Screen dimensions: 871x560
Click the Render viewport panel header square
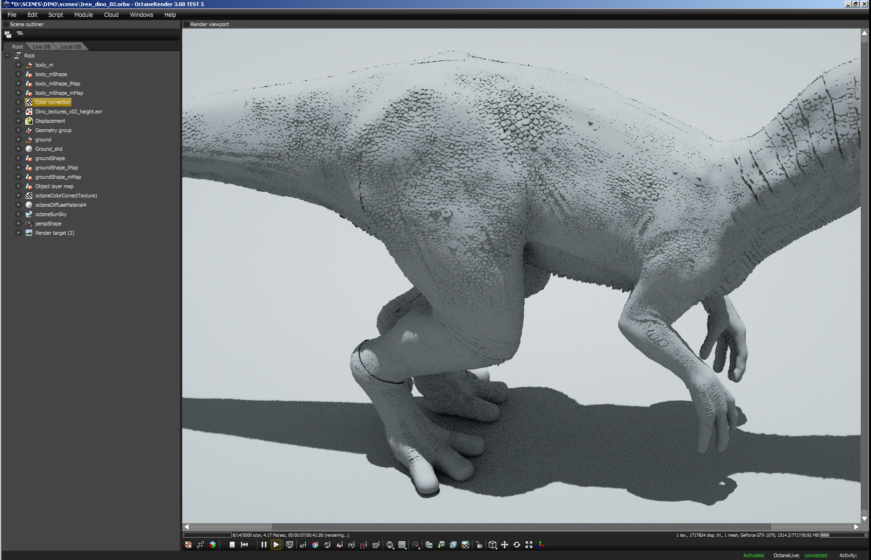[186, 24]
